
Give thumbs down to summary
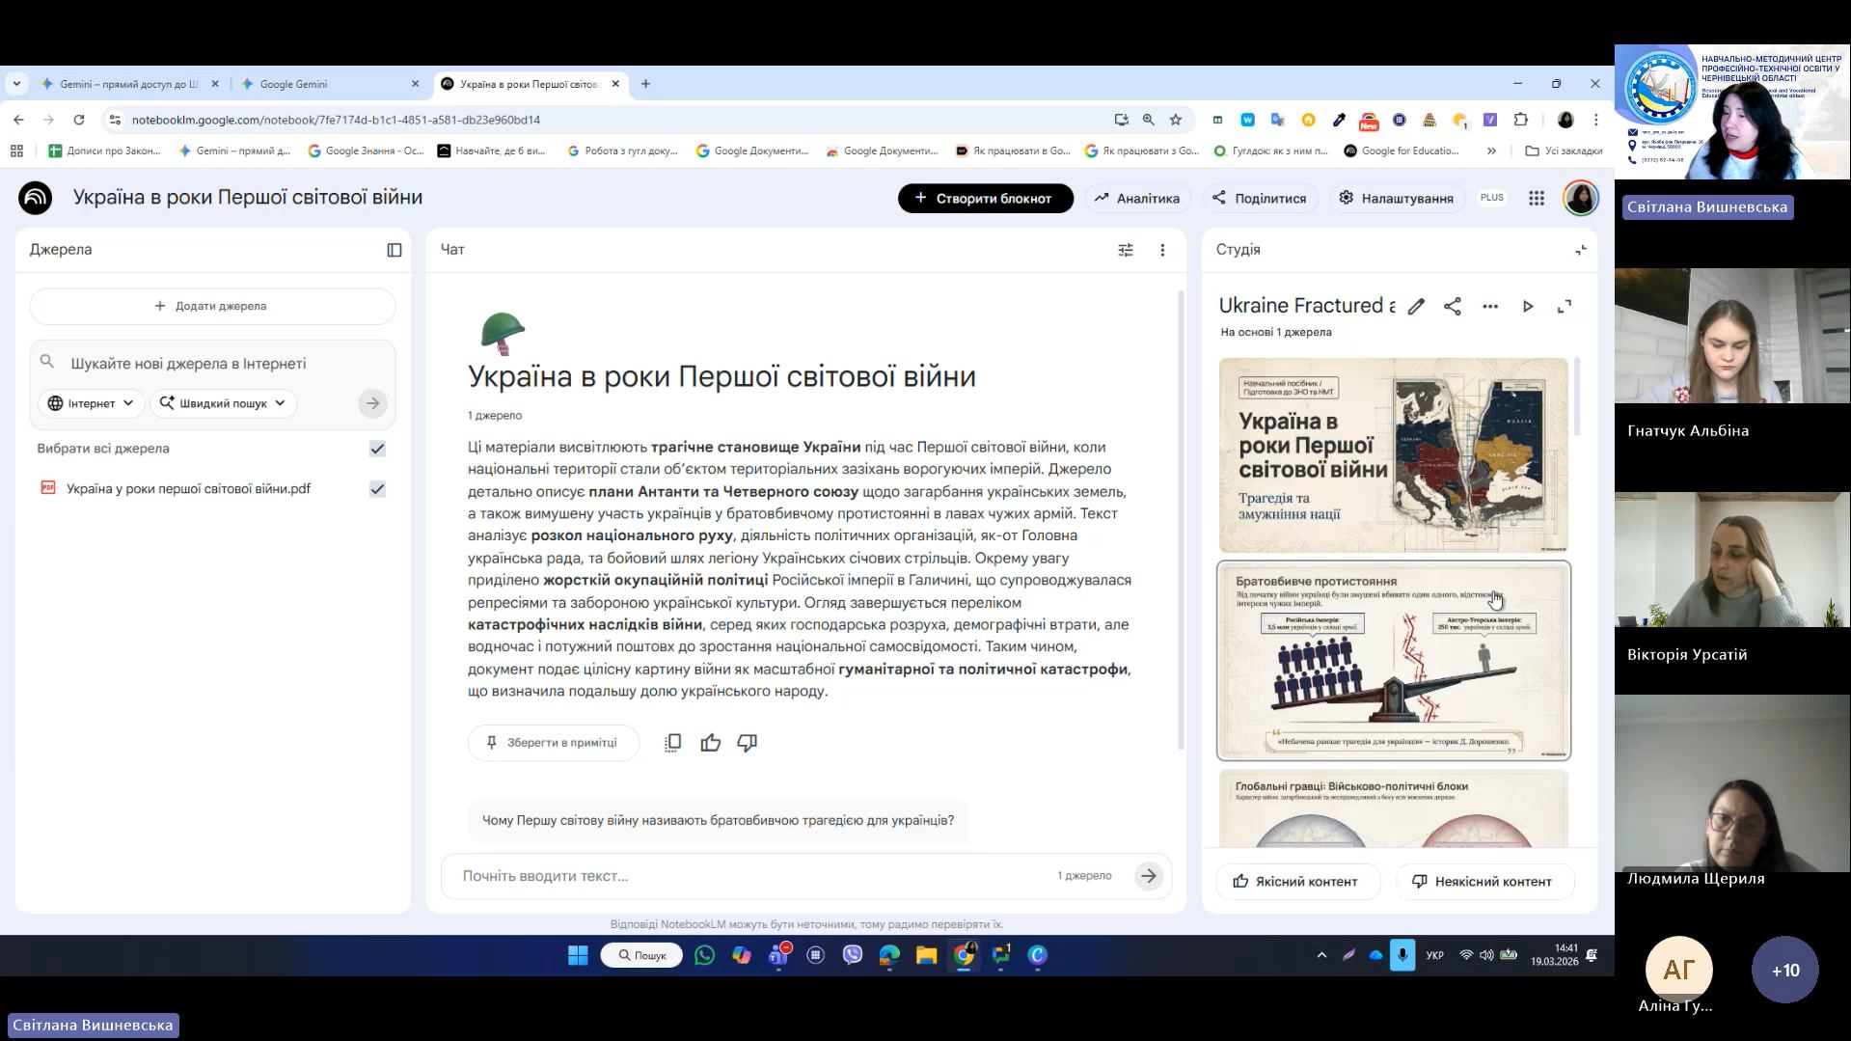[x=748, y=743]
